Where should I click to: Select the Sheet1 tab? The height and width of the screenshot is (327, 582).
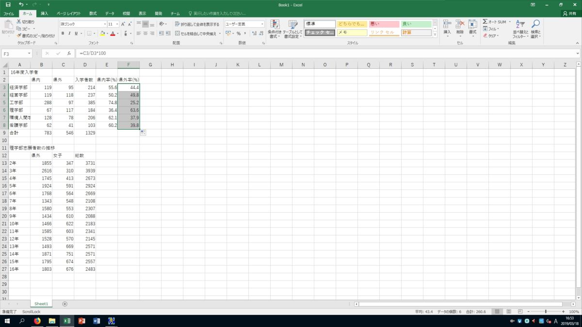(41, 304)
